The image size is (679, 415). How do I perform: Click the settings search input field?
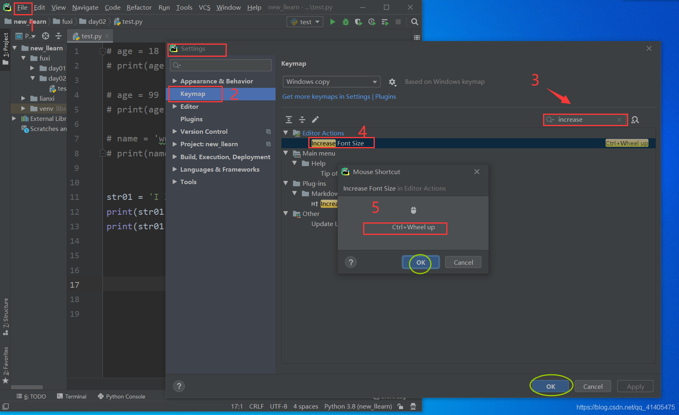(221, 65)
